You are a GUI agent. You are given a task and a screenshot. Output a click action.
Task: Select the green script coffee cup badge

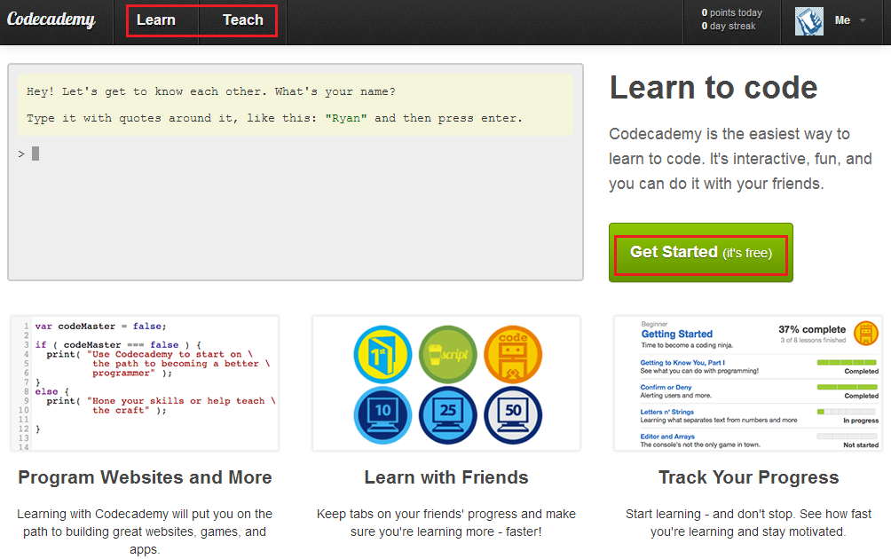click(x=448, y=355)
